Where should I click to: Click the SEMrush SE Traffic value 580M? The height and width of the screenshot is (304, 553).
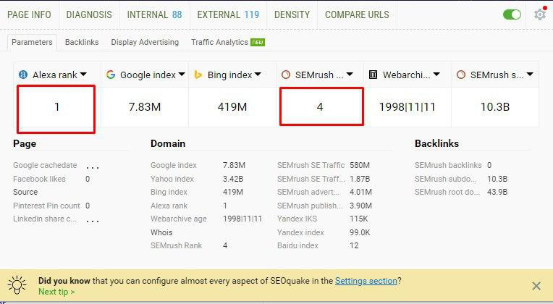360,165
